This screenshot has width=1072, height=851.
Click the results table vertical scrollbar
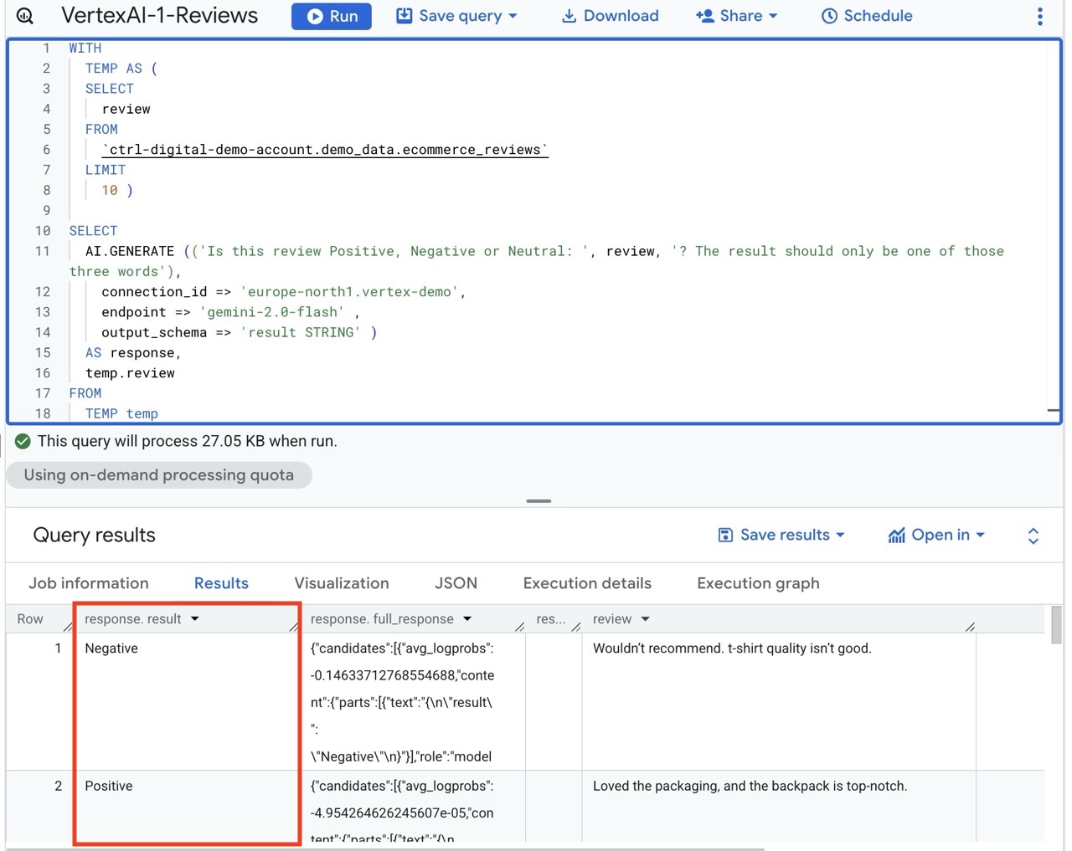(x=1056, y=625)
